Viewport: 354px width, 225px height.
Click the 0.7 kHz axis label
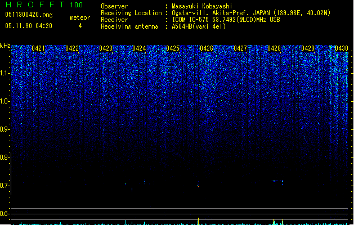click(5, 186)
